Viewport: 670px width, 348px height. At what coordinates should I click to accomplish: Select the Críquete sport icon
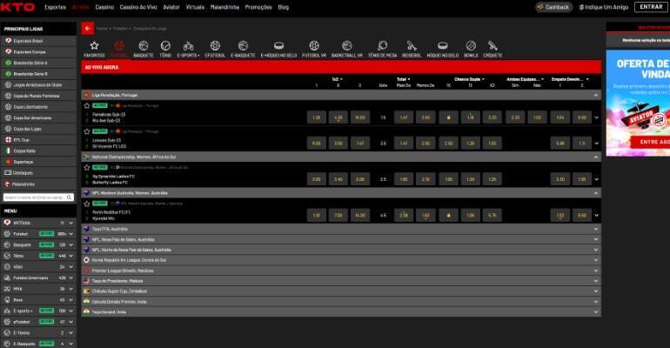tap(492, 49)
